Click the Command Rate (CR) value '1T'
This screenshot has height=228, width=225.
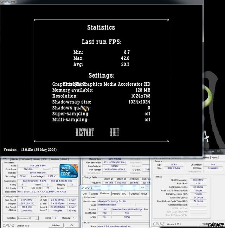pos(198,204)
